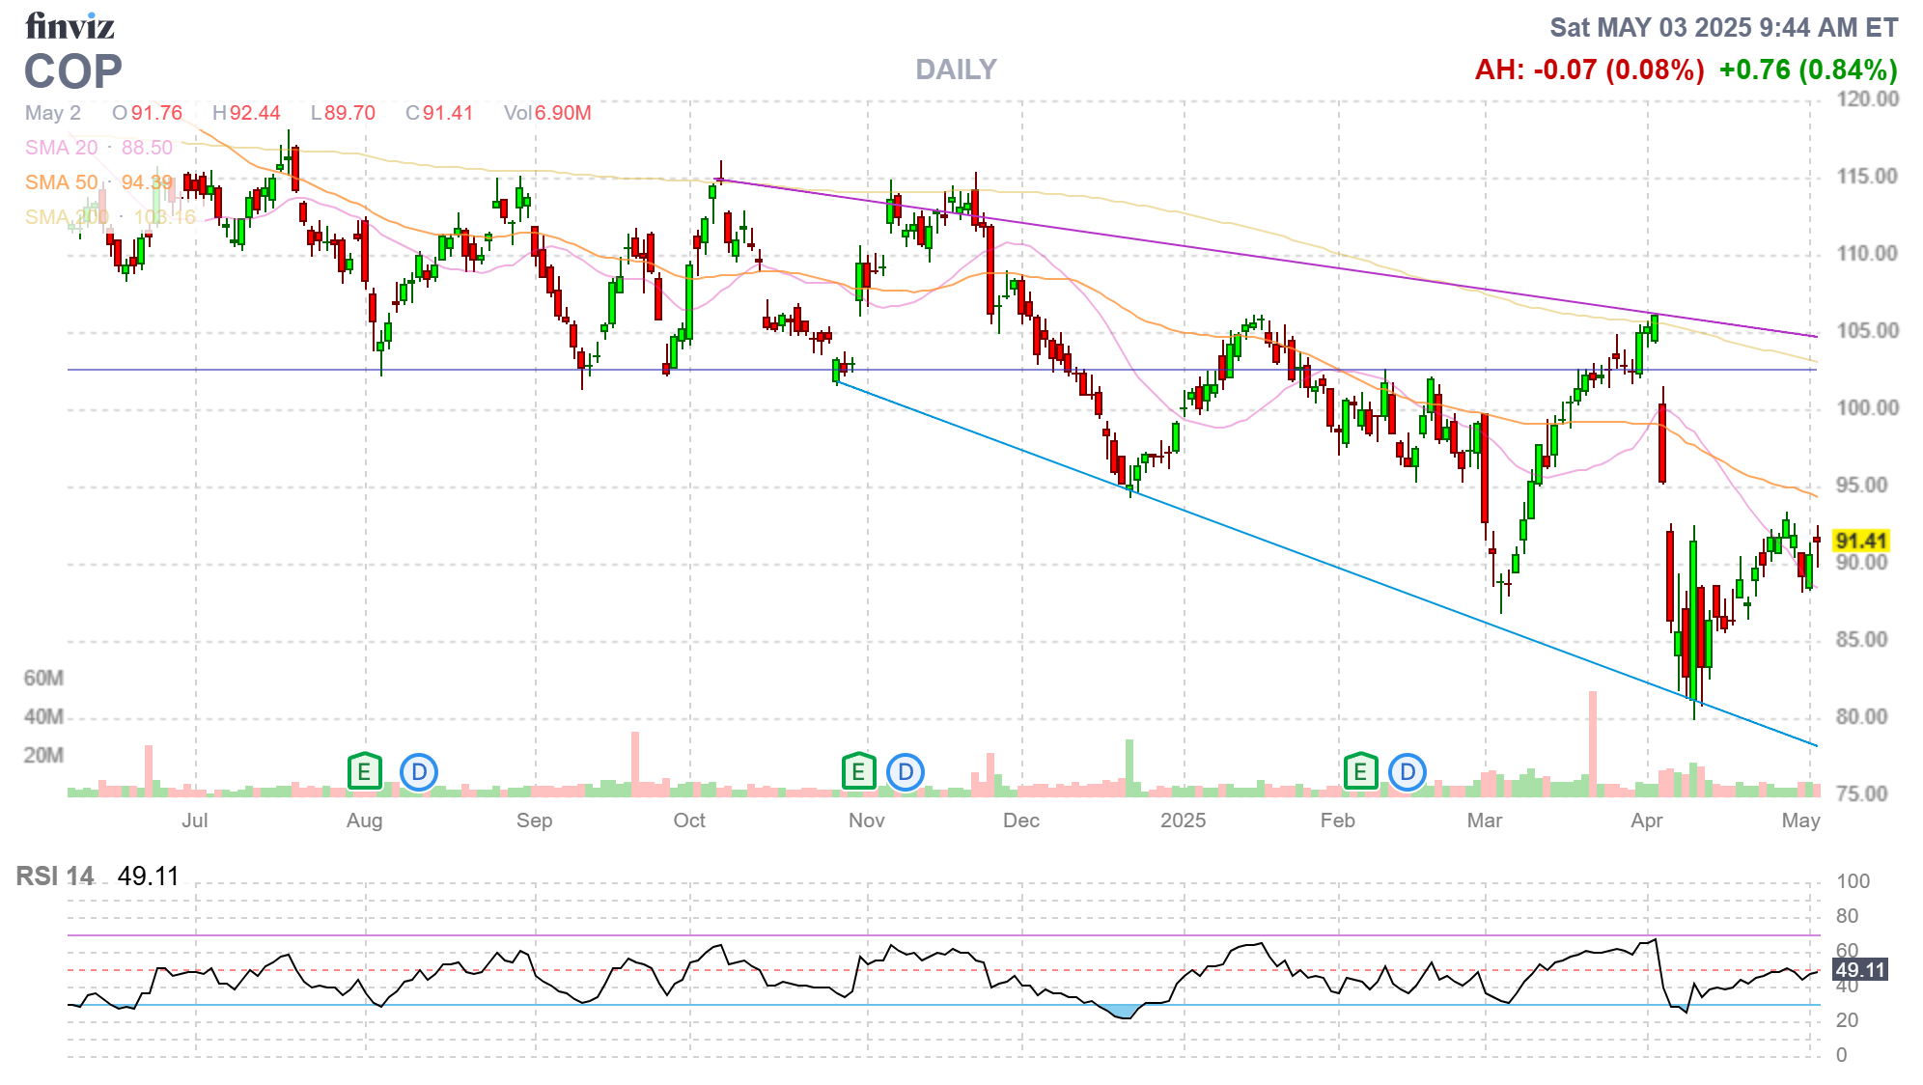Click the tallest pink volume bar in March
This screenshot has width=1923, height=1085.
(x=1593, y=741)
